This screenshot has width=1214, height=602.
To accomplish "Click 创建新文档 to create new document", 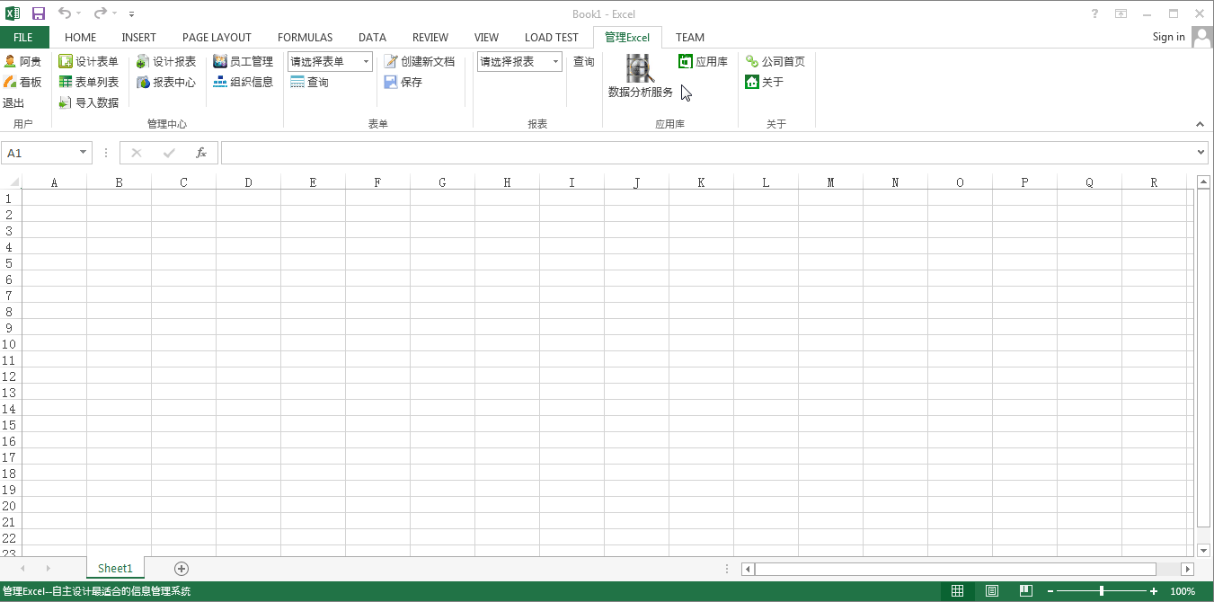I will point(420,62).
